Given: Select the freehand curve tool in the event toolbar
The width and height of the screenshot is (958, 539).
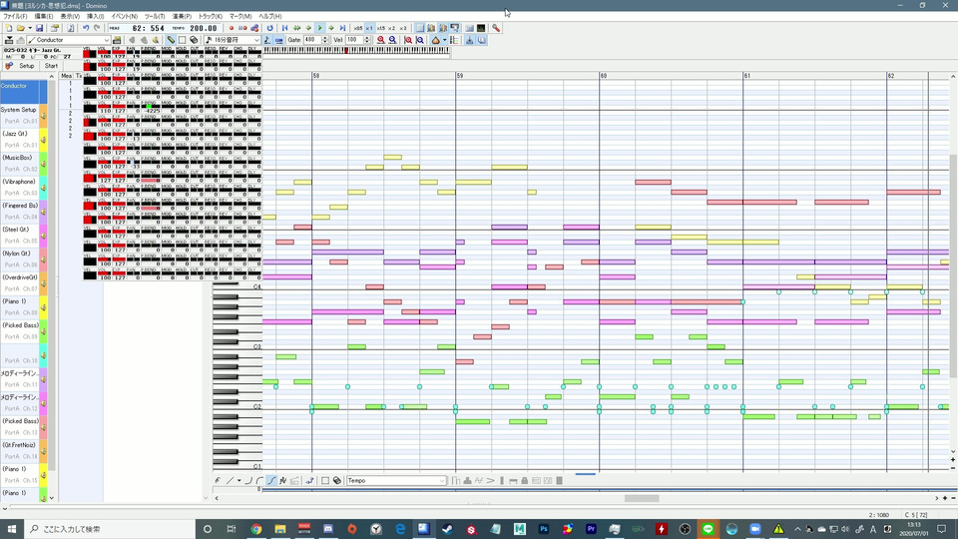Looking at the screenshot, I should pyautogui.click(x=219, y=481).
